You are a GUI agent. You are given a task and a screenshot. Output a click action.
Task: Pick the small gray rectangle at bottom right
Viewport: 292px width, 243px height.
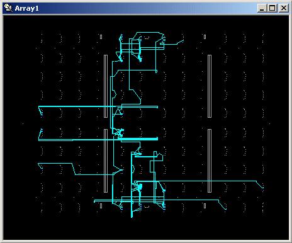[205, 206]
